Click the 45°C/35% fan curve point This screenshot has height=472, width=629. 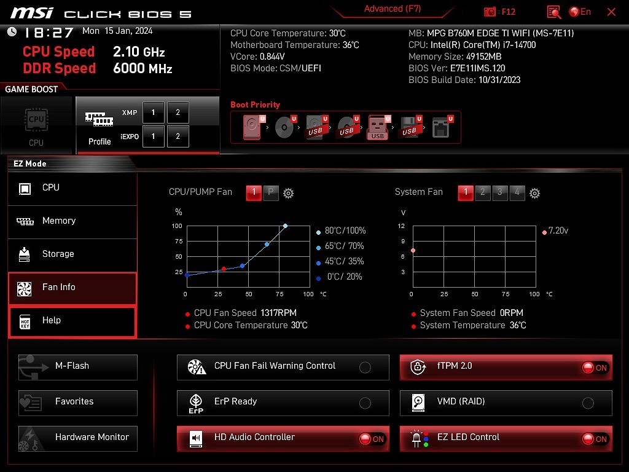click(x=242, y=265)
